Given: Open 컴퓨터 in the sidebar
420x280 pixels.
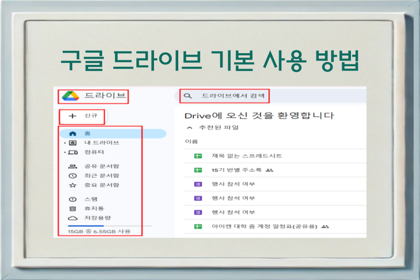Looking at the screenshot, I should 94,152.
